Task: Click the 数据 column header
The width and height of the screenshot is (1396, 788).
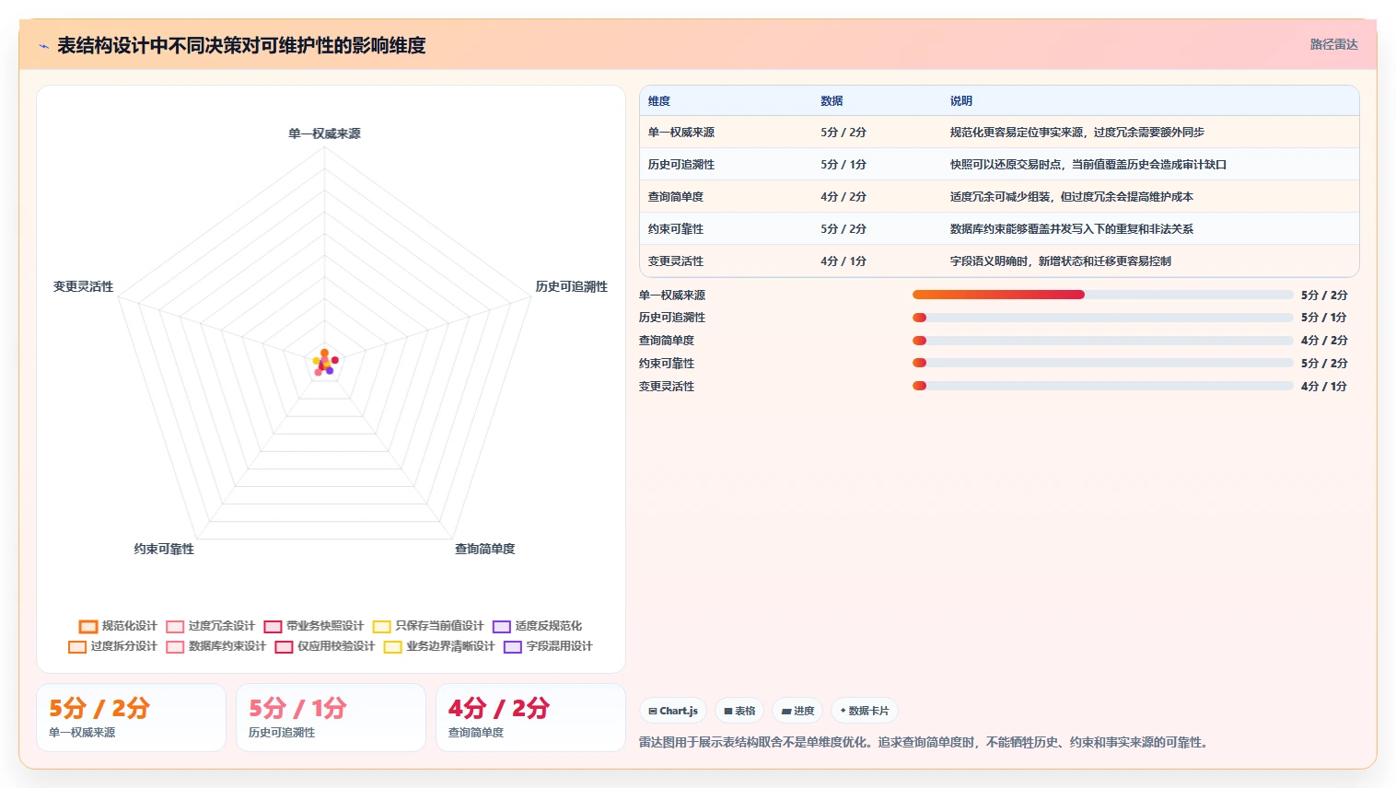Action: pos(832,101)
